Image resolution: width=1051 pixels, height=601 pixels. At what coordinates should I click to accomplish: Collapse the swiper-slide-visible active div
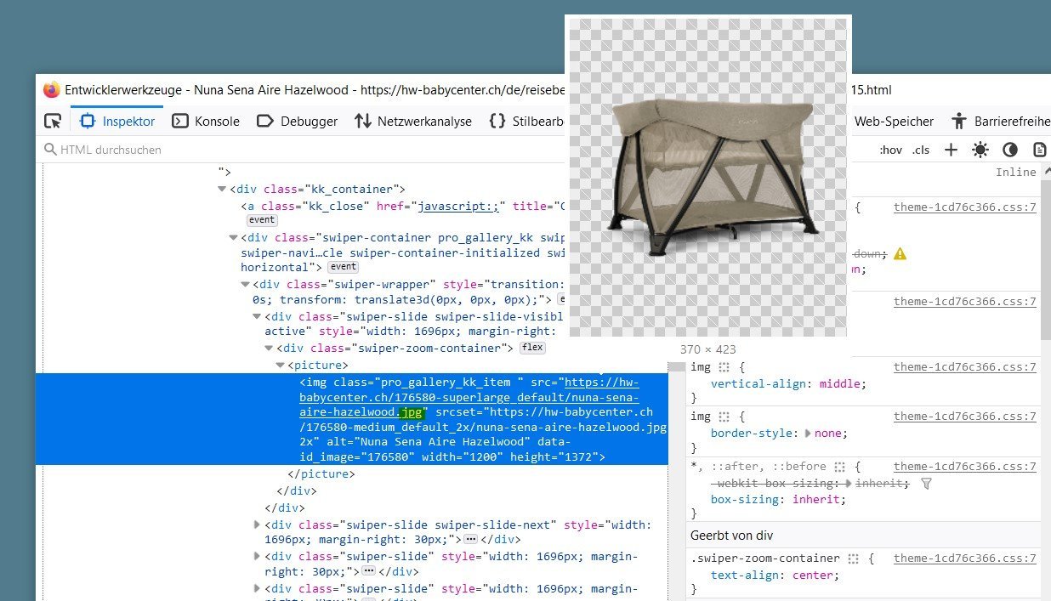click(258, 316)
